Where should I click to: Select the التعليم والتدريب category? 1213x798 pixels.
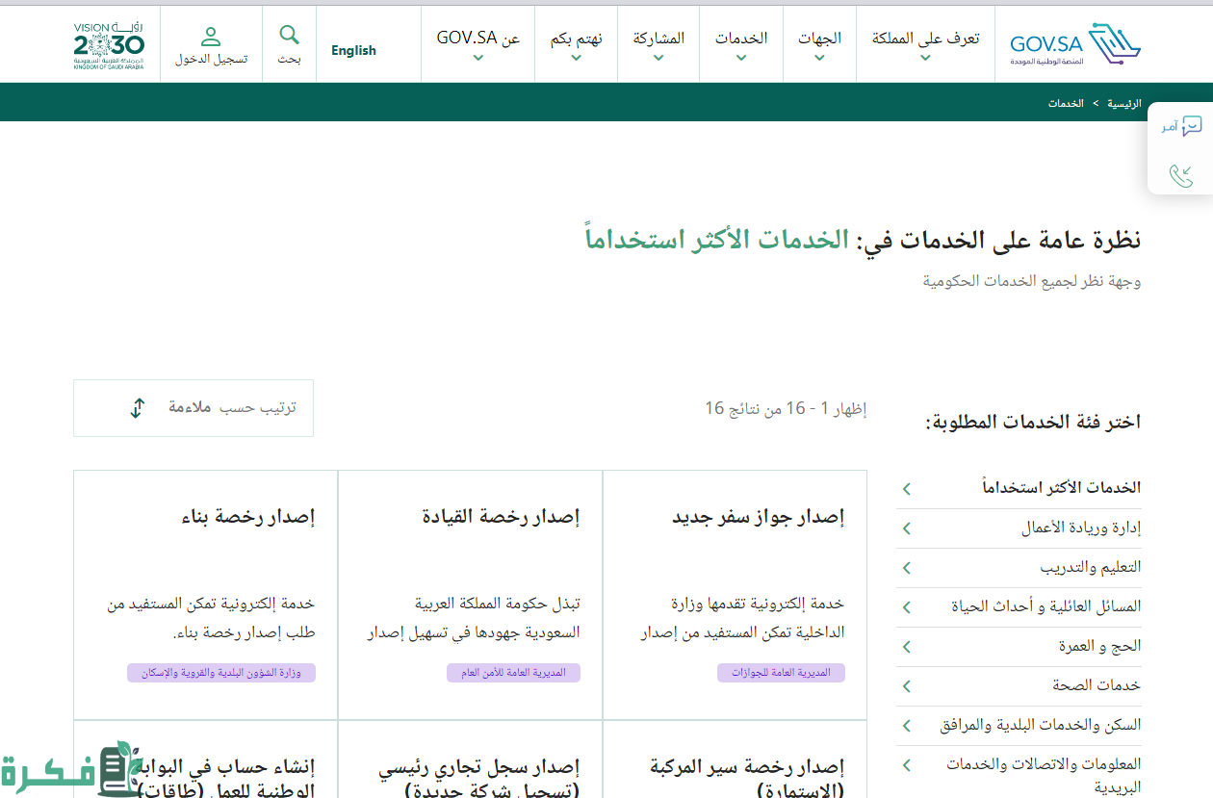[x=1090, y=568]
